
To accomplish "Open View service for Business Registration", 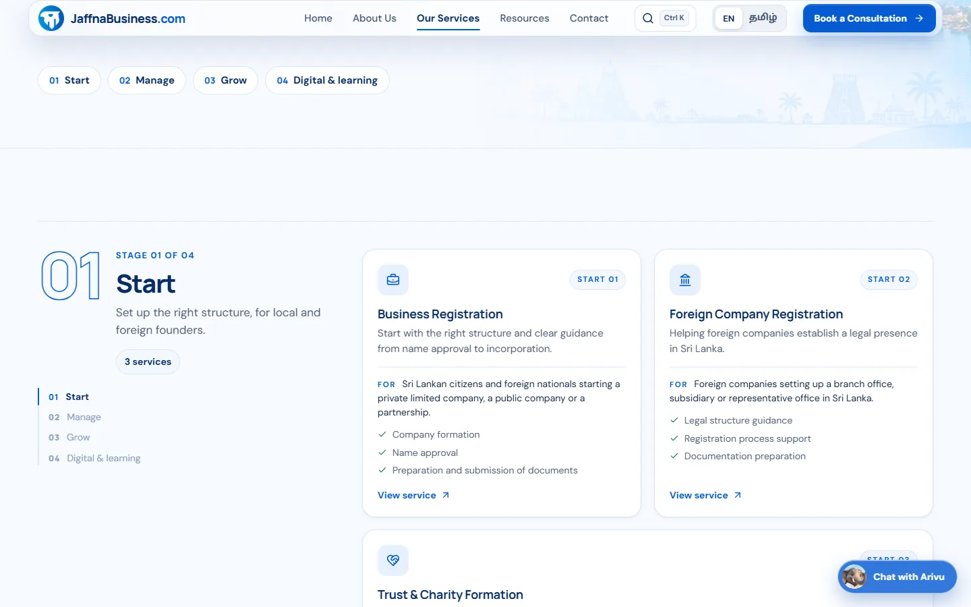I will click(x=413, y=495).
